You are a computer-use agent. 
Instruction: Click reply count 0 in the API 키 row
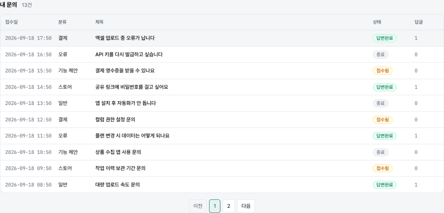[x=416, y=54]
